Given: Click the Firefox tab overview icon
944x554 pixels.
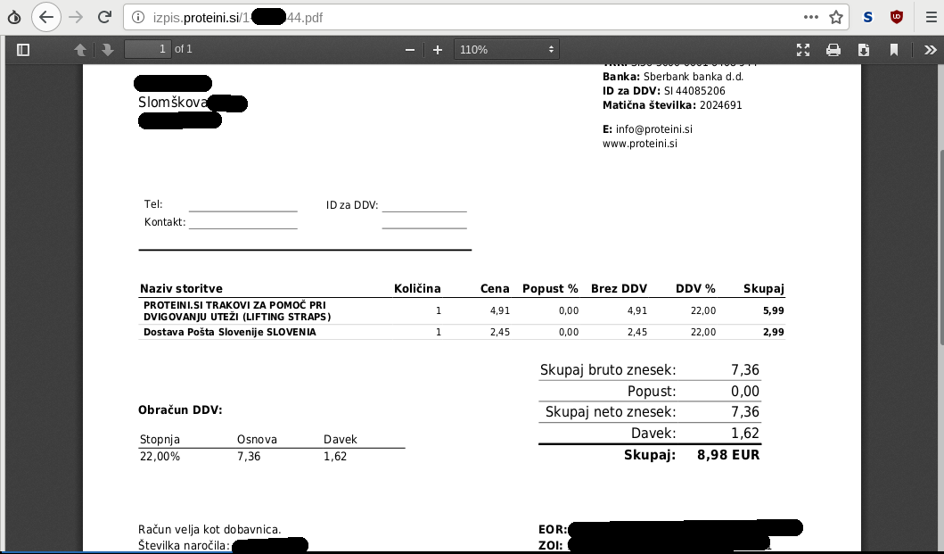Looking at the screenshot, I should point(14,17).
